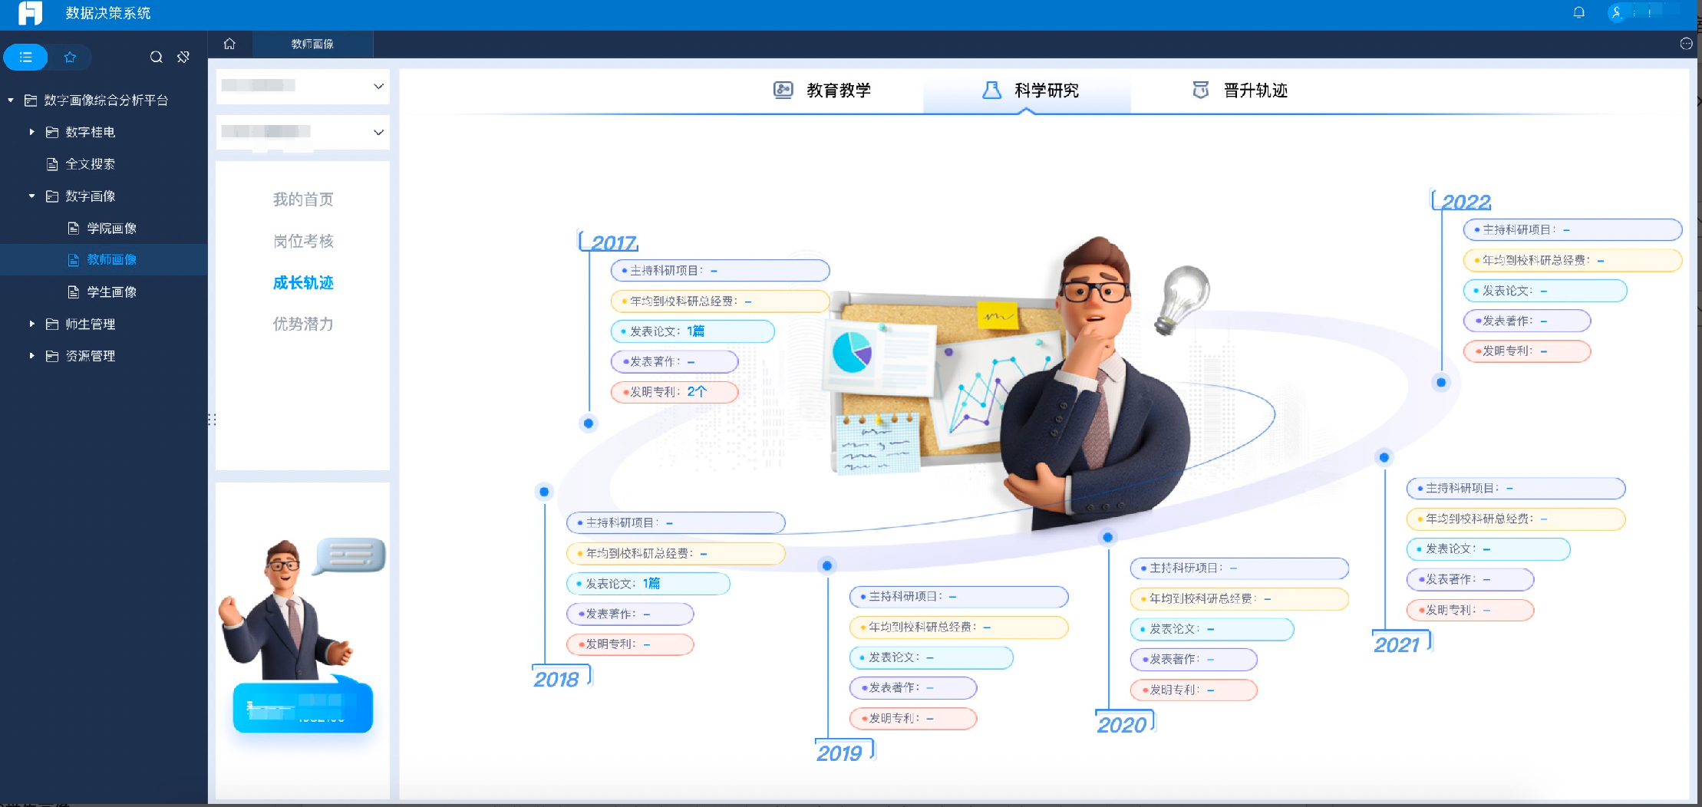Open 岗位考核 menu item
This screenshot has height=807, width=1702.
click(x=303, y=241)
